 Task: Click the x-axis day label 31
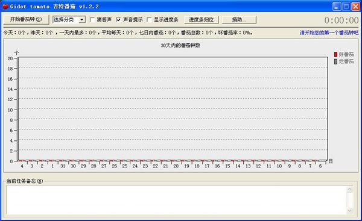coord(63,166)
